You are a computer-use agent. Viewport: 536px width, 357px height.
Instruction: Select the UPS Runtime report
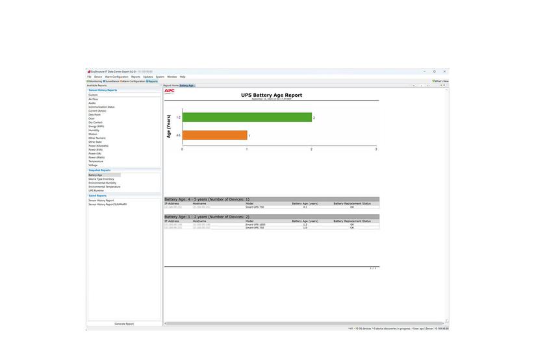[x=96, y=191]
